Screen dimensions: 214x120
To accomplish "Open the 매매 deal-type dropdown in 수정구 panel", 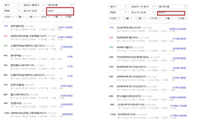I will click(x=118, y=12).
